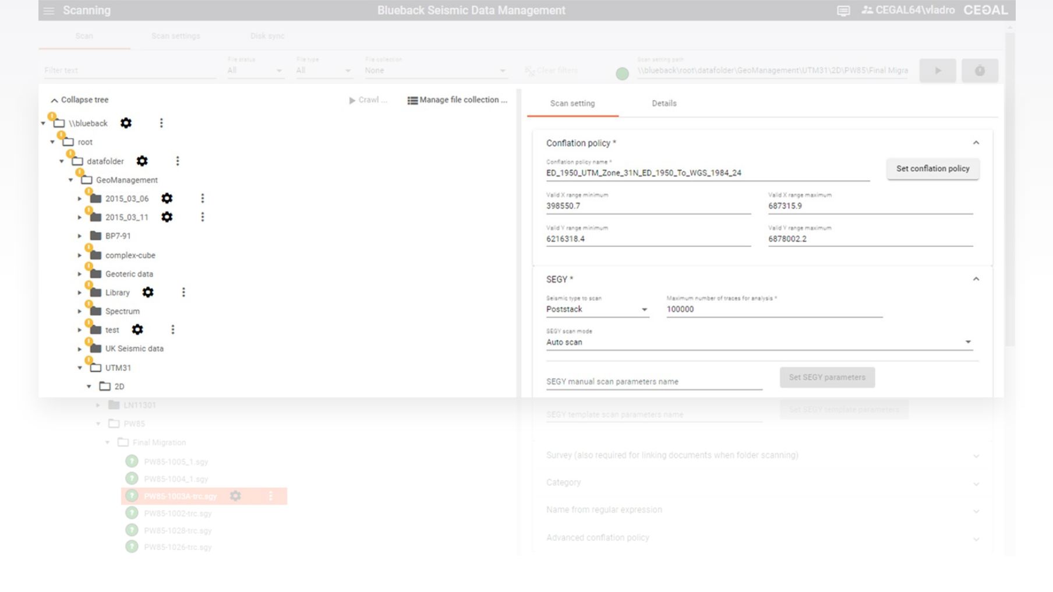Screen dimensions: 1053x592
Task: Select the Scan setting panel tab
Action: point(573,103)
